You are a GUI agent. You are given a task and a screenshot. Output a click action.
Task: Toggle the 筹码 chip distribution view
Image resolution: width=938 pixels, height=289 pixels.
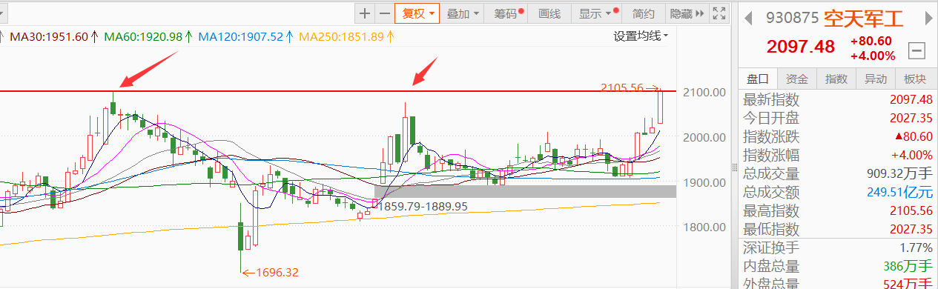click(508, 13)
